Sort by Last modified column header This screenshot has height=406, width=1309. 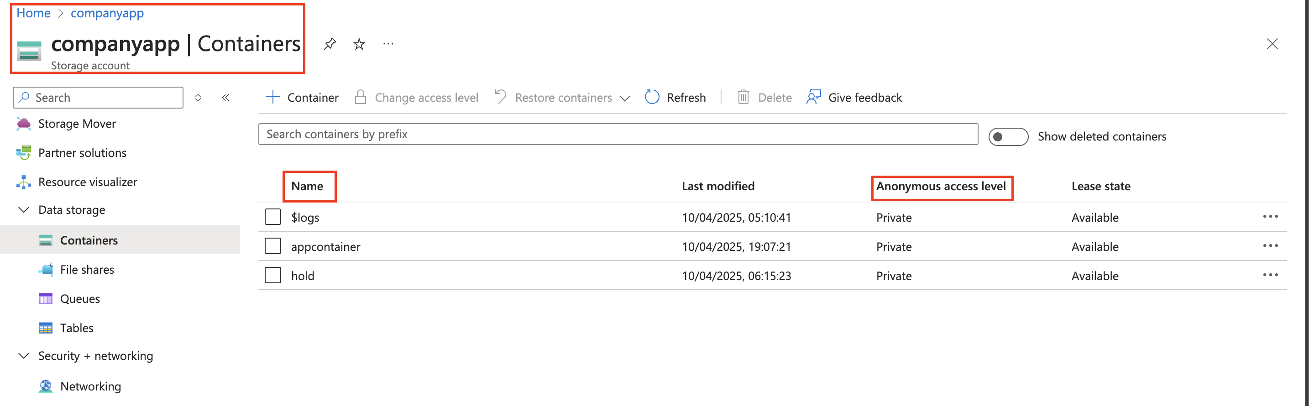pyautogui.click(x=718, y=186)
